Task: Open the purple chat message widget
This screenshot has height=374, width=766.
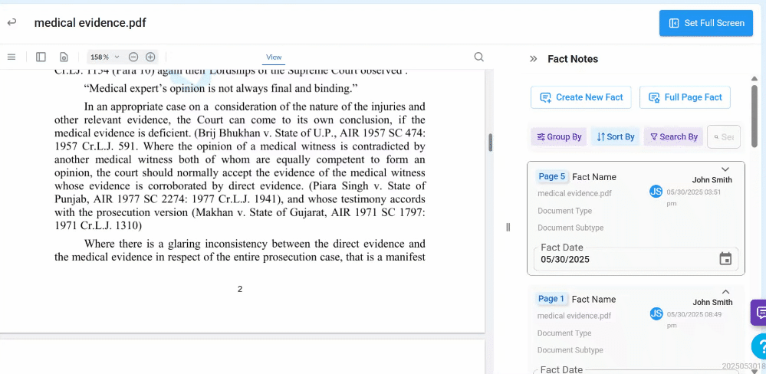Action: (759, 312)
